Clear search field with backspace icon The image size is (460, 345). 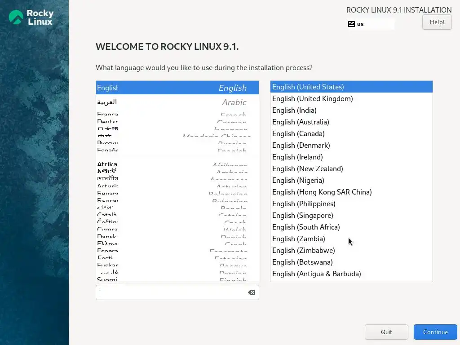point(252,292)
